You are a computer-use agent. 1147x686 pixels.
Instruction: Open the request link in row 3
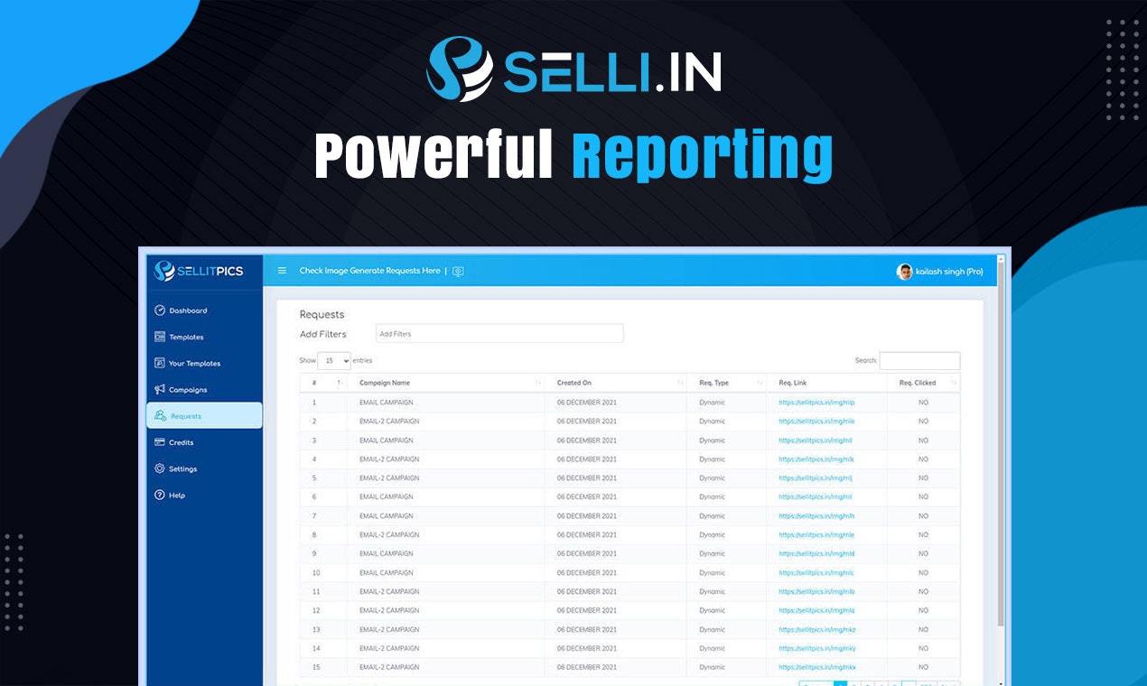point(816,440)
